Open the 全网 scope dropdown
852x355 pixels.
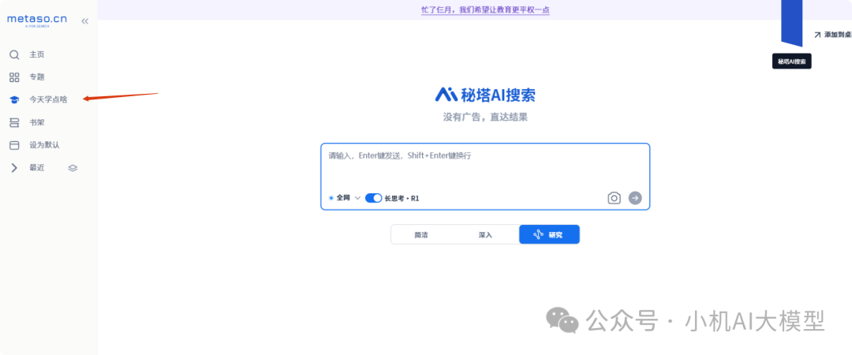click(345, 198)
